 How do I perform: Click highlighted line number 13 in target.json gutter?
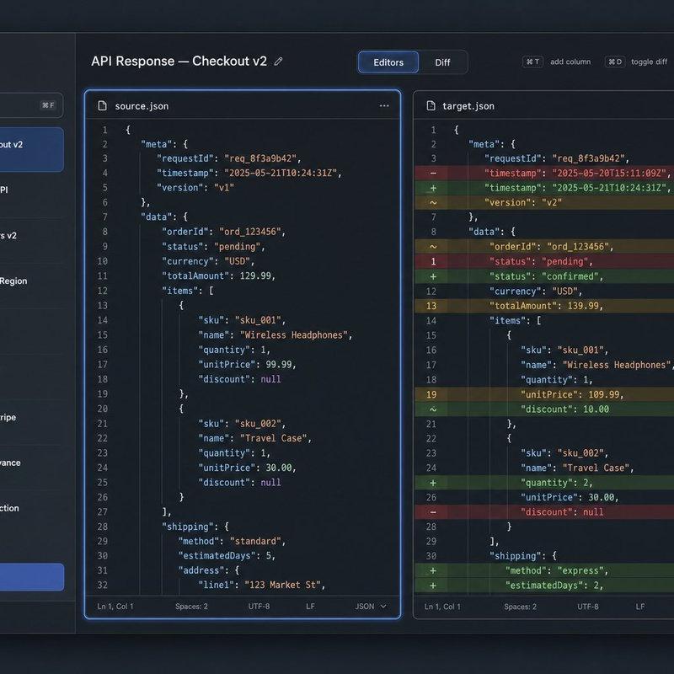(431, 306)
